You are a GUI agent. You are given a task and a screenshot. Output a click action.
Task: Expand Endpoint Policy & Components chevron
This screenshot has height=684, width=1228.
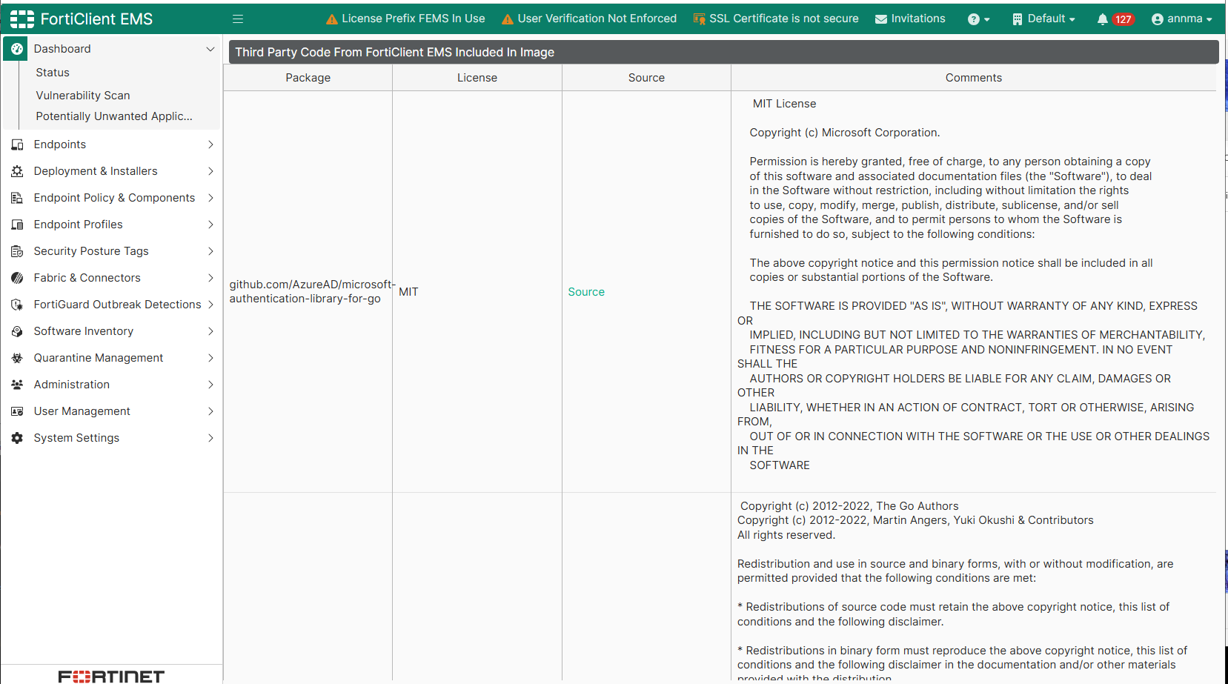pos(210,198)
